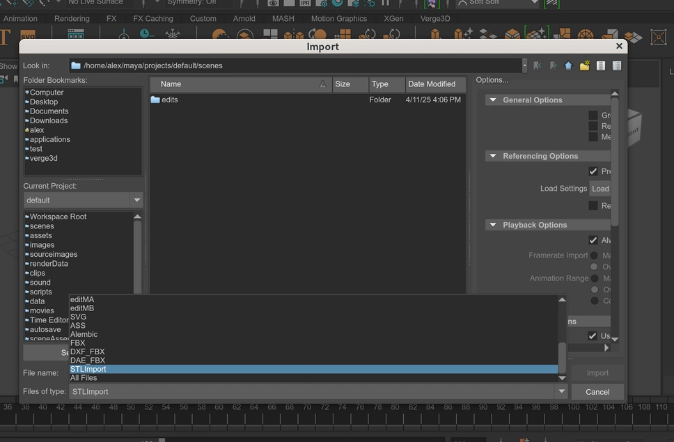This screenshot has height=442, width=674.
Task: Sort files by the Size column
Action: pos(350,84)
